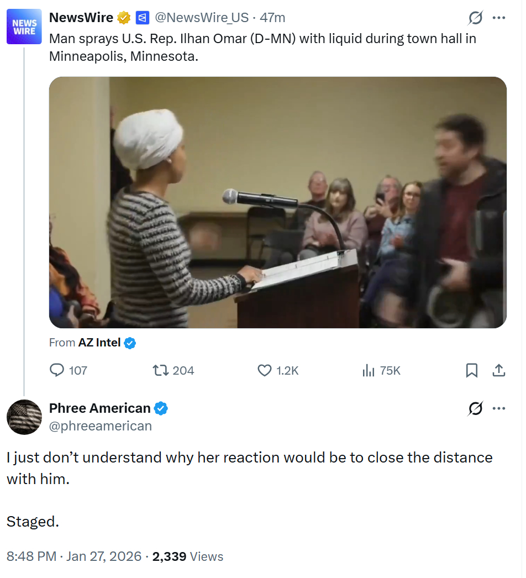Click the NewsWire profile avatar
Viewport: 526px width, 578px height.
click(x=25, y=27)
